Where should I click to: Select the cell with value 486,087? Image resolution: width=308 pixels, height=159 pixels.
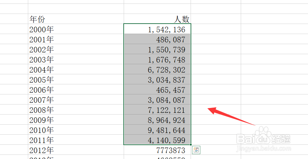[157, 39]
